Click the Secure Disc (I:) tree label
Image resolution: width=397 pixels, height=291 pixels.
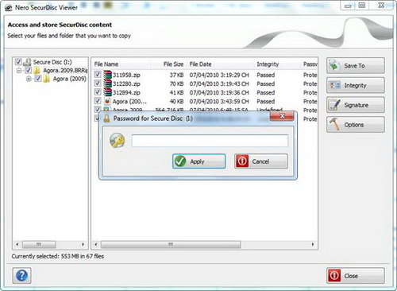pos(52,62)
